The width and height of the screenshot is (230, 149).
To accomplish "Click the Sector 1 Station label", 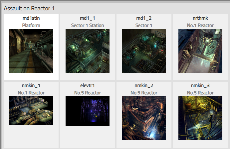I will [x=88, y=25].
